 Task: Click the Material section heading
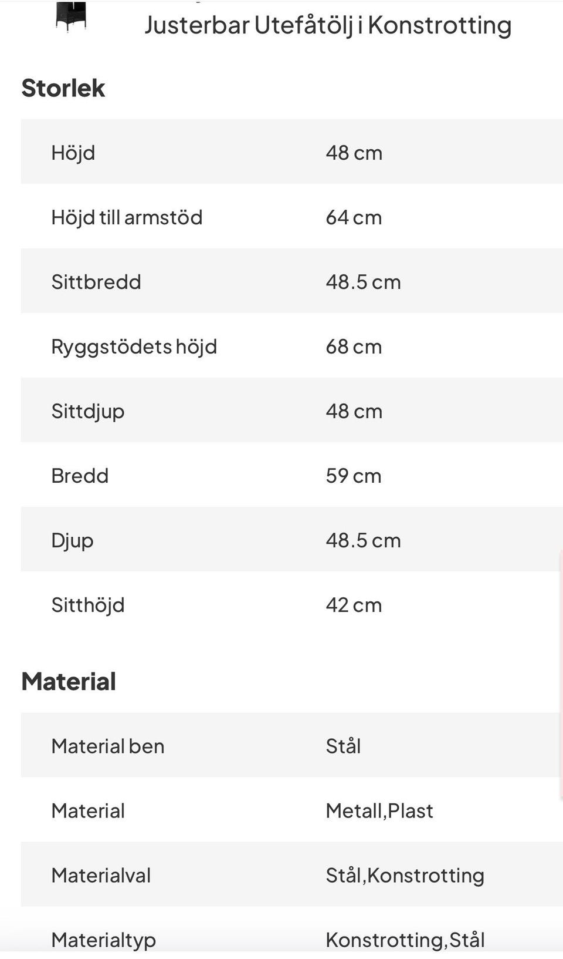[69, 681]
